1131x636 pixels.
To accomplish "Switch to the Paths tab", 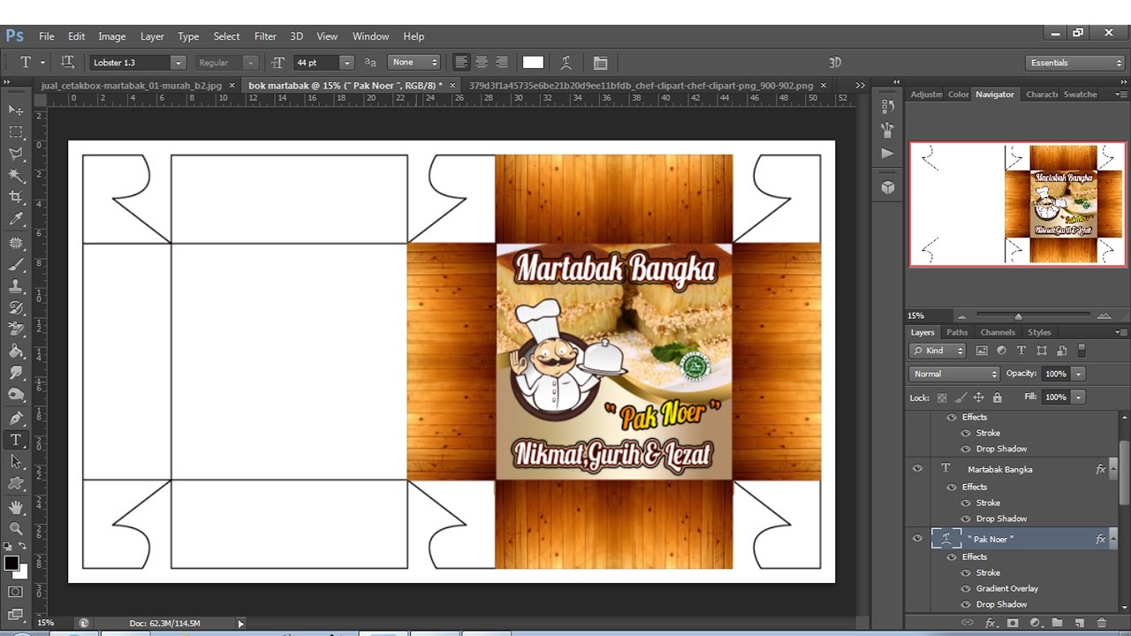I will (957, 332).
